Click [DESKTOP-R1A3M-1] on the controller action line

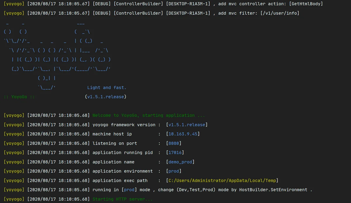click(x=188, y=4)
